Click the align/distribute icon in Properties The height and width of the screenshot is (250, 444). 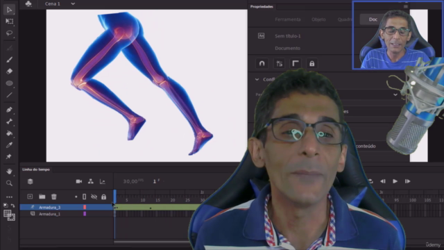pos(279,63)
